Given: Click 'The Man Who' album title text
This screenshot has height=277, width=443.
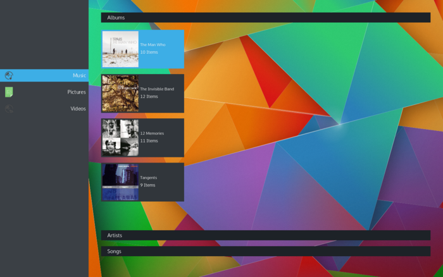Looking at the screenshot, I should pyautogui.click(x=153, y=45).
